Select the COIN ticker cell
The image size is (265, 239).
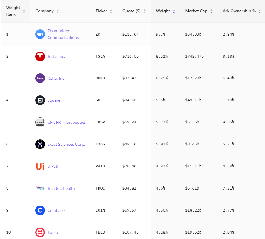click(x=100, y=210)
